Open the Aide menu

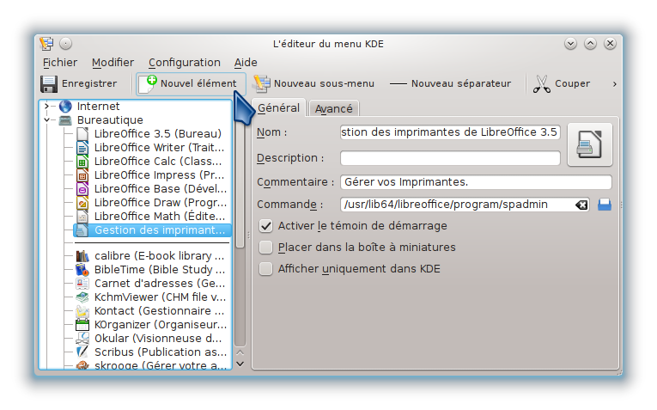pos(246,63)
